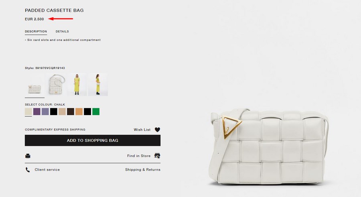The width and height of the screenshot is (361, 197).
Task: Click the Find in Store shop icon
Action: pos(157,156)
